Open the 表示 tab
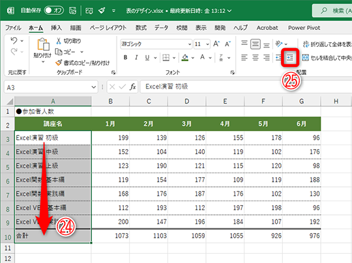 point(201,28)
